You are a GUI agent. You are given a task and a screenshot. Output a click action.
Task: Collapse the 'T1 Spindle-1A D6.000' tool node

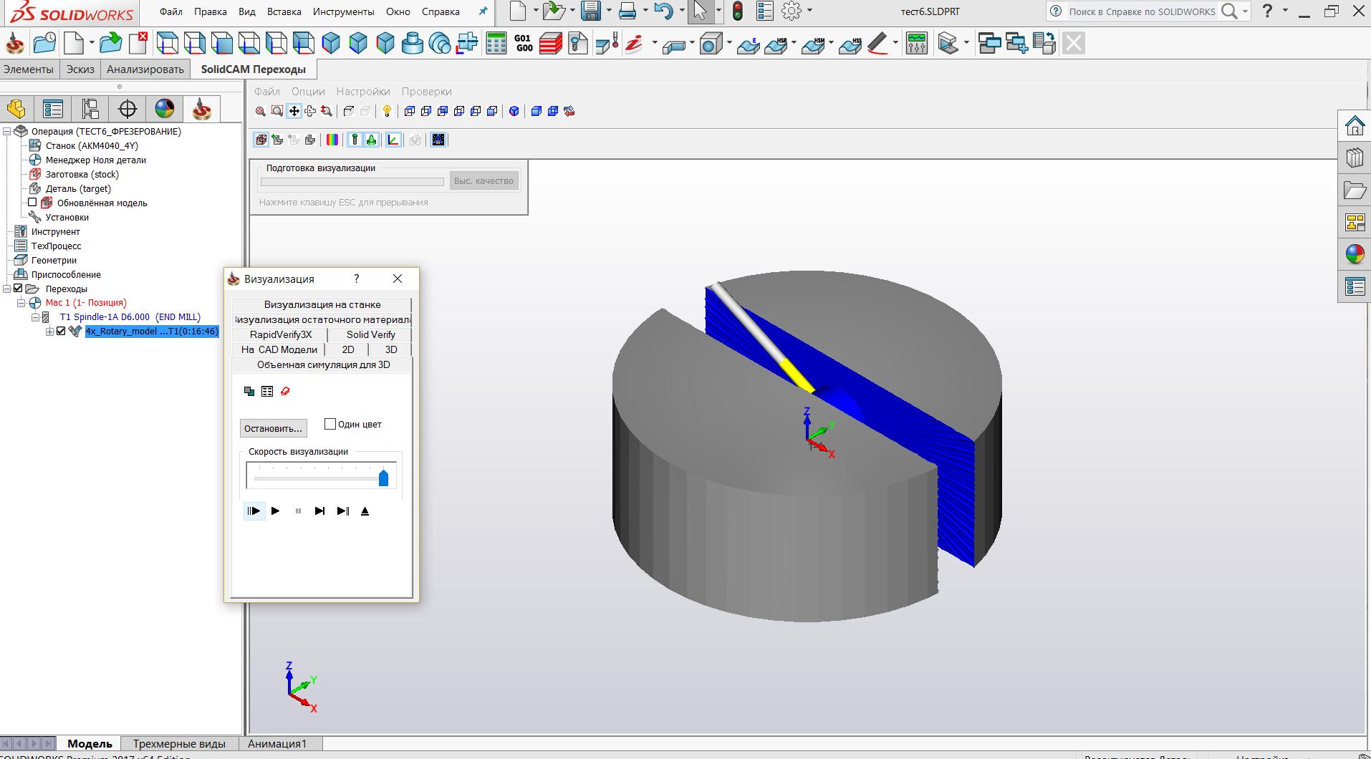coord(35,316)
